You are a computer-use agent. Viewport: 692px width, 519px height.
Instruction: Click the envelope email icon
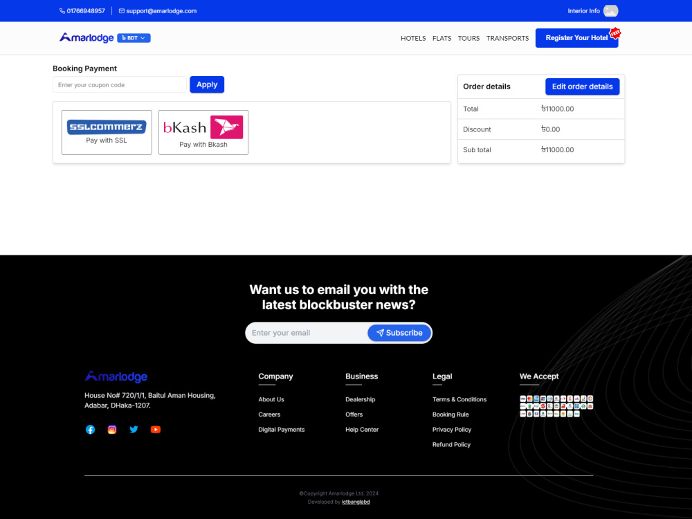[x=121, y=11]
